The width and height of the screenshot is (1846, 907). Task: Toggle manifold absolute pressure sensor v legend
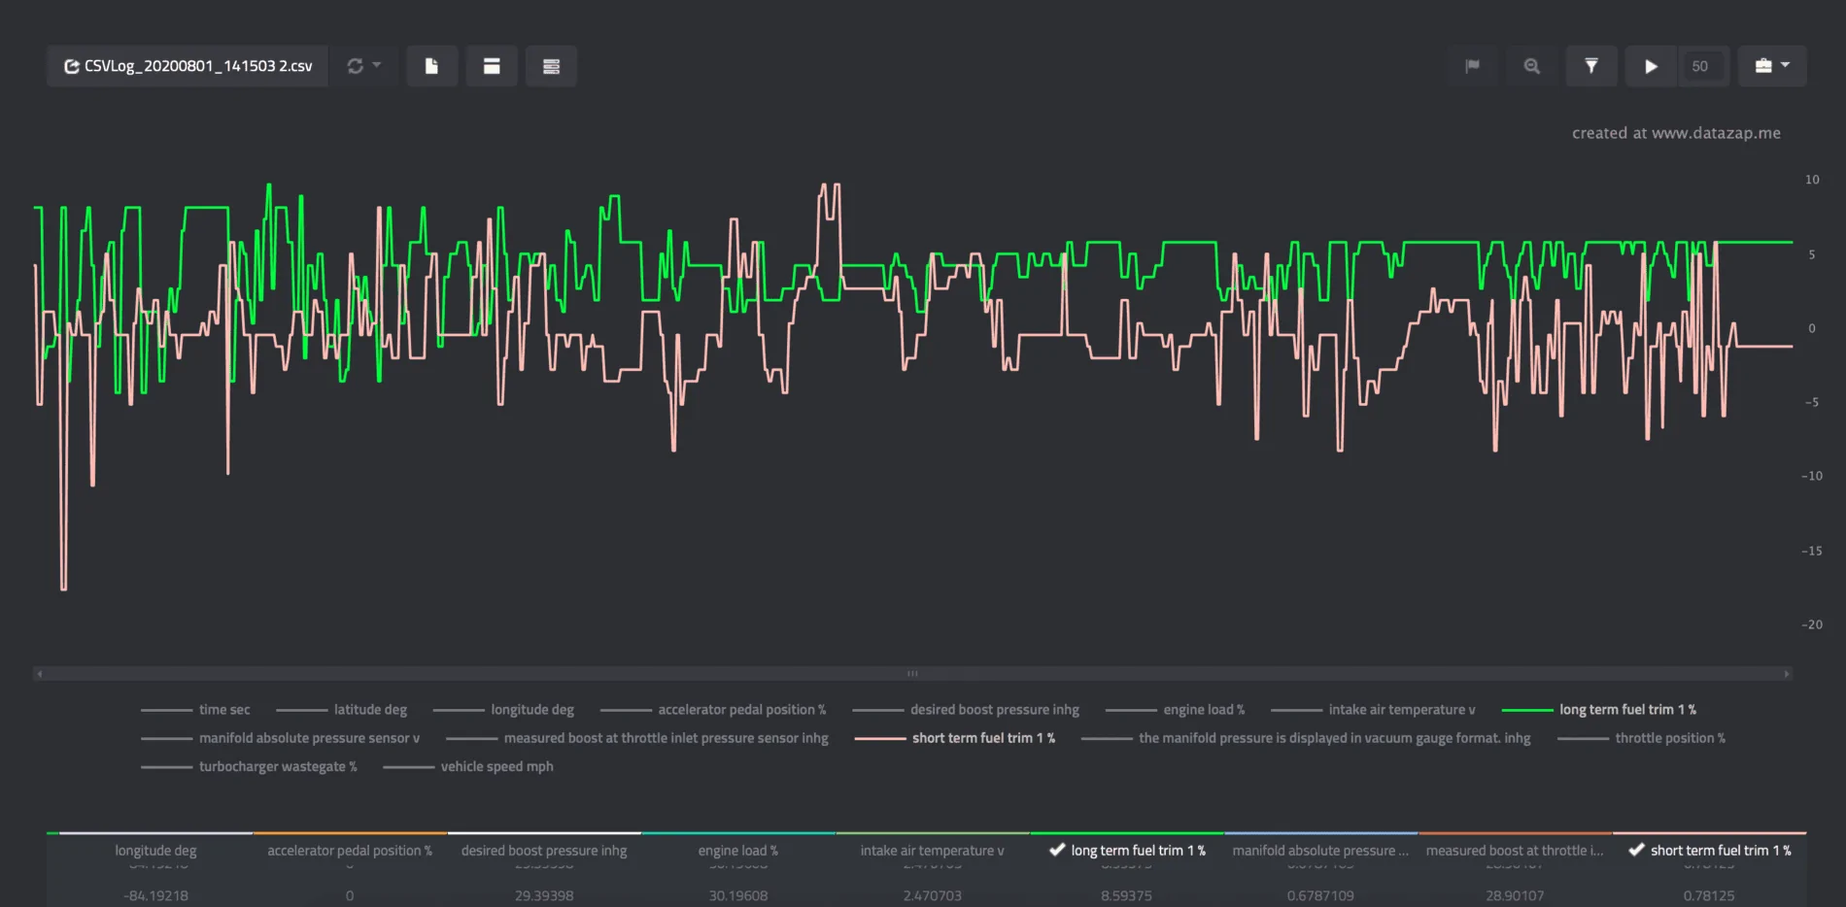coord(280,738)
